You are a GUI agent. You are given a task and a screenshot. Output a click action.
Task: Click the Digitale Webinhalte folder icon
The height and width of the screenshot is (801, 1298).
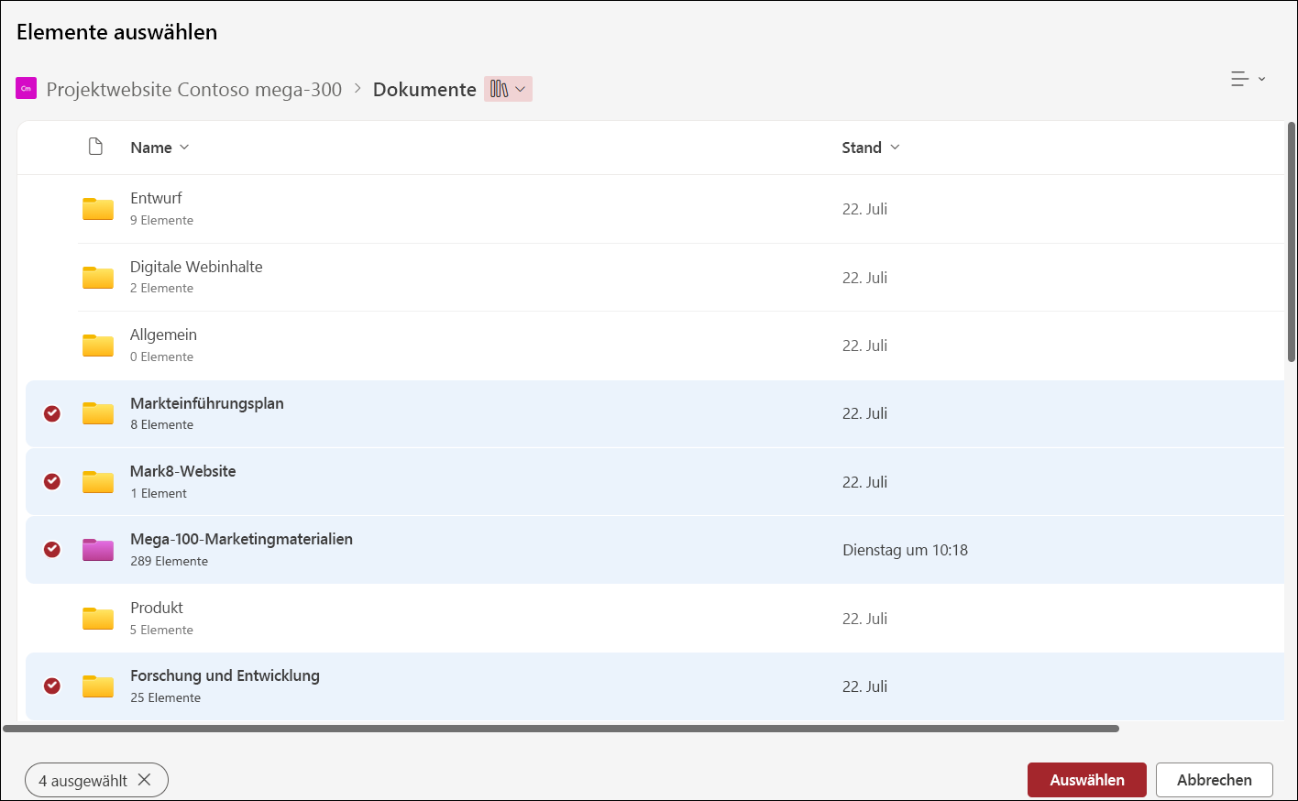click(98, 277)
